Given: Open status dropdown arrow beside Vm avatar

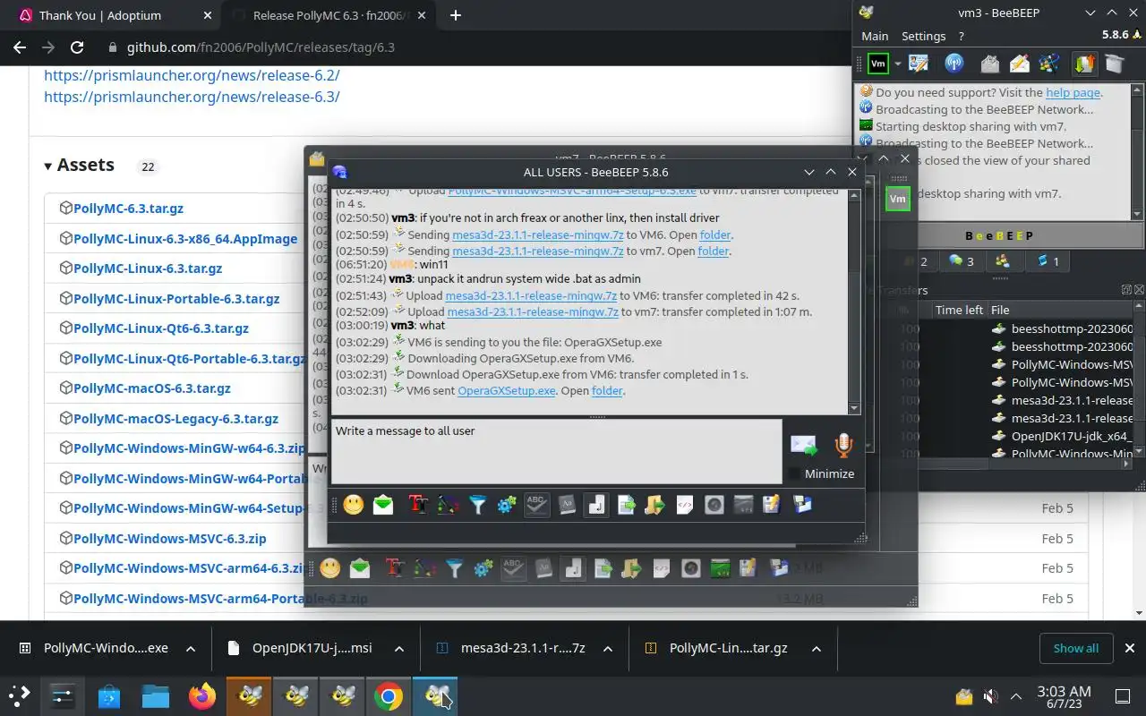Looking at the screenshot, I should point(896,64).
